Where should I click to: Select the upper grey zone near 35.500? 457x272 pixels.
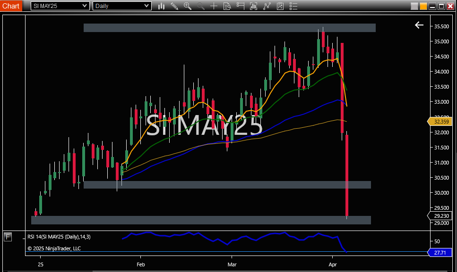click(229, 28)
